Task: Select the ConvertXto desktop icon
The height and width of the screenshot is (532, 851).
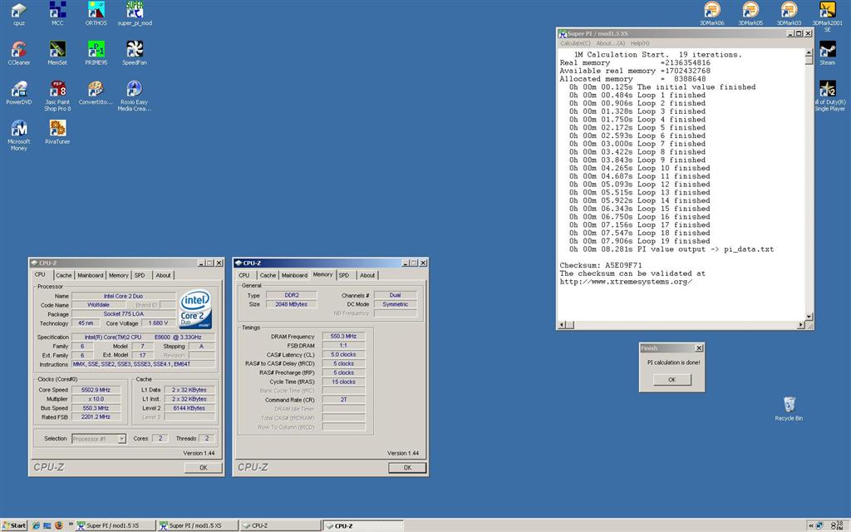Action: [96, 92]
